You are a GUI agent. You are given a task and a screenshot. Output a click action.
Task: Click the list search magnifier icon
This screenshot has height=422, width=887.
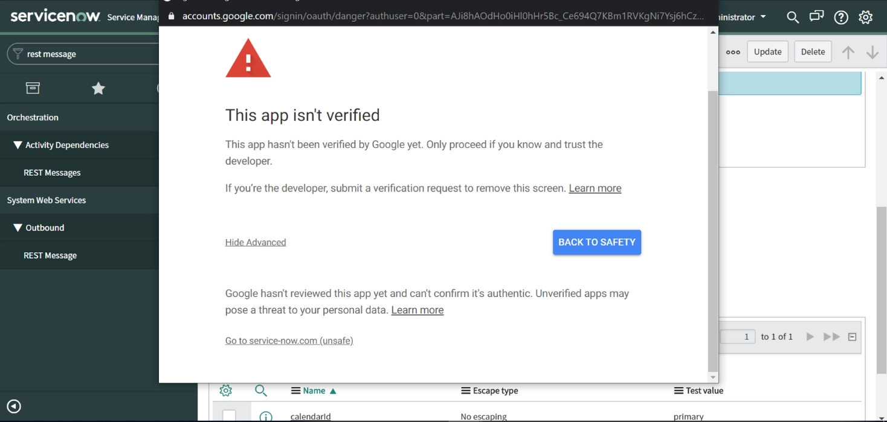tap(261, 391)
